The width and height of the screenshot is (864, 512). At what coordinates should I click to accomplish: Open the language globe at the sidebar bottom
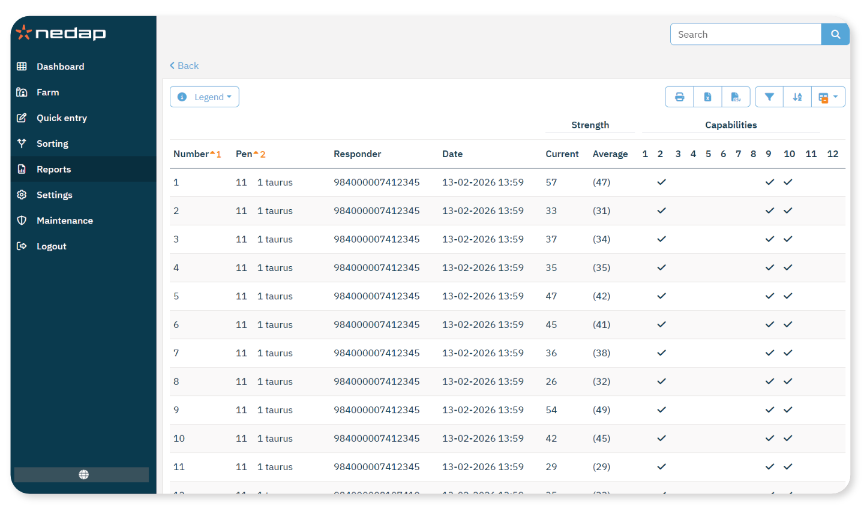pyautogui.click(x=83, y=474)
